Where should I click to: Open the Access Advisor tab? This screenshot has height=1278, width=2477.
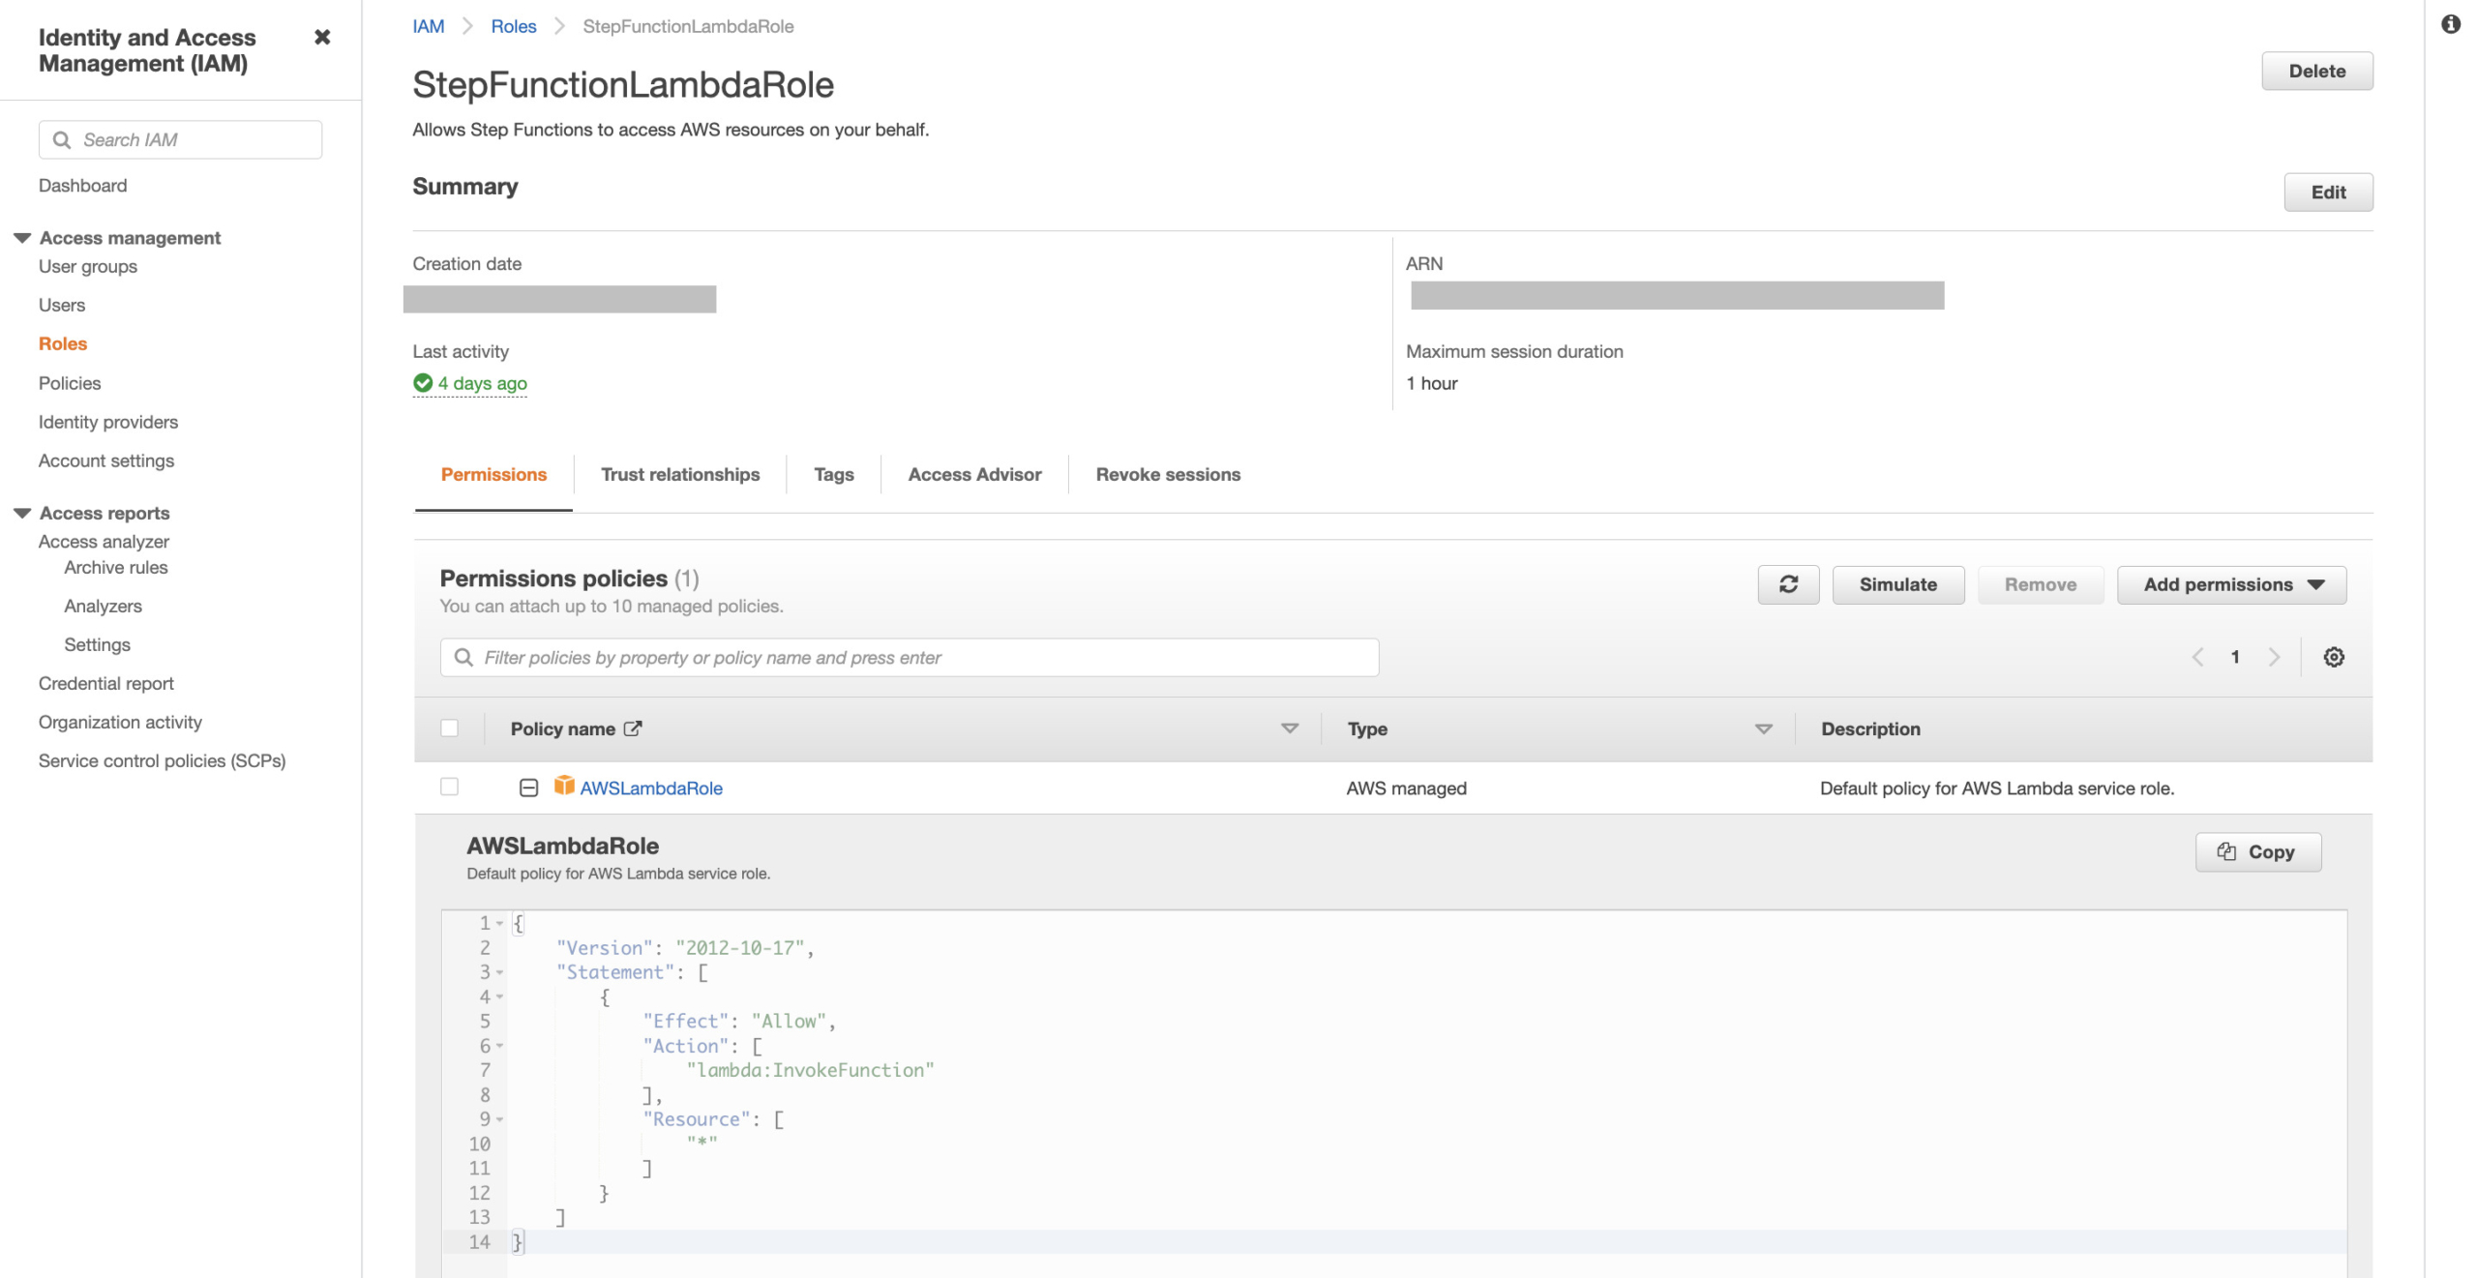tap(974, 474)
